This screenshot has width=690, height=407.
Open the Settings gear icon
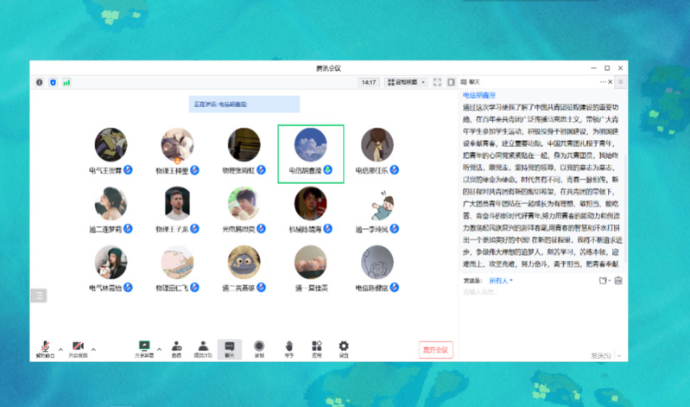344,346
